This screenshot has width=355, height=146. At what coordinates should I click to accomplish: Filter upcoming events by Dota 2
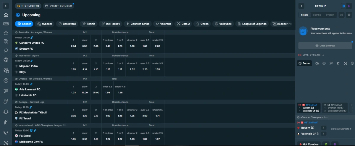tap(183, 24)
